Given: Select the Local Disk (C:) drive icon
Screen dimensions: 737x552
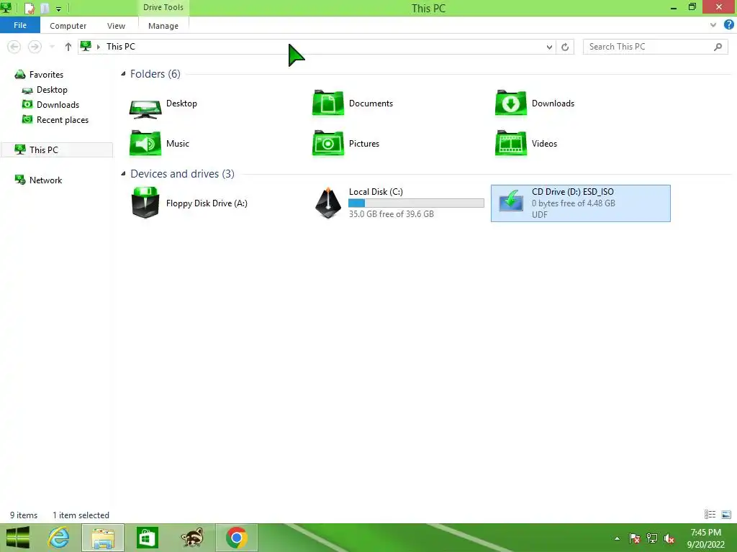Looking at the screenshot, I should (x=328, y=203).
